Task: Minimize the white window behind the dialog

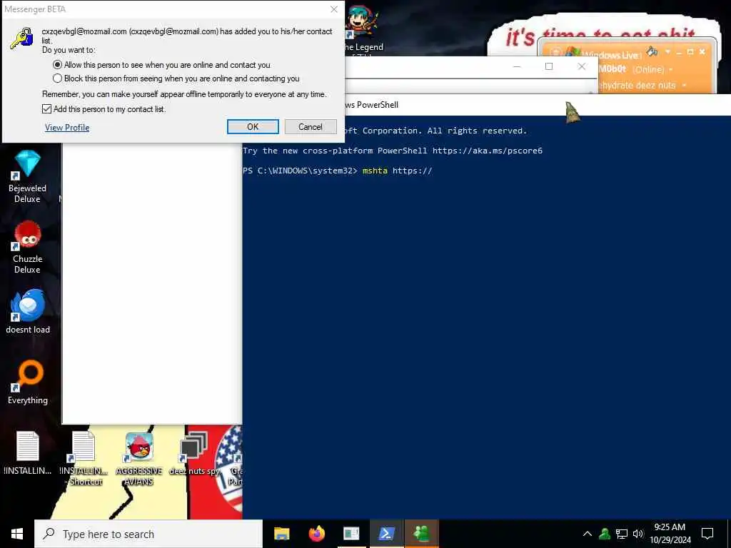Action: [517, 66]
